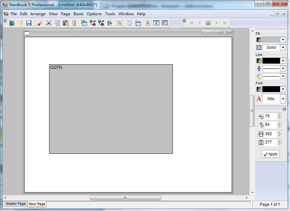Open the Fill color dropdown arrow
The width and height of the screenshot is (290, 211).
tap(283, 40)
